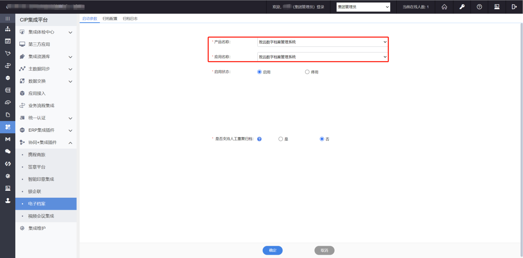
Task: Click the key password icon
Action: 462,7
